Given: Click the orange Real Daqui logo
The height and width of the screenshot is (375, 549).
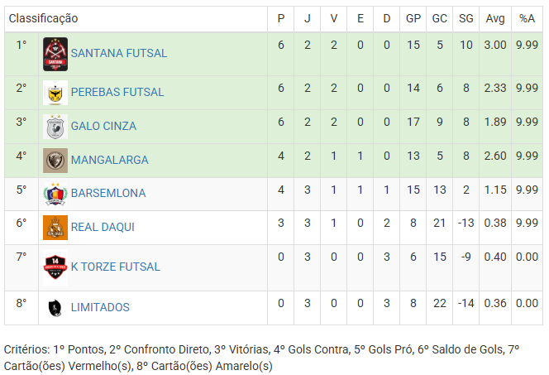Looking at the screenshot, I should [55, 228].
